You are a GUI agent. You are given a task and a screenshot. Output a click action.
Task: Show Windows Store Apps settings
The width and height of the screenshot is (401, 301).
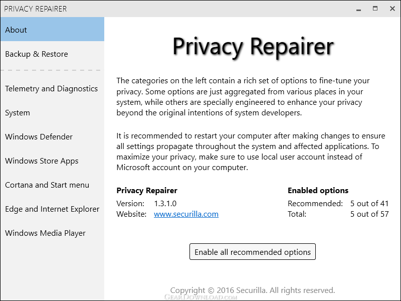[52, 161]
